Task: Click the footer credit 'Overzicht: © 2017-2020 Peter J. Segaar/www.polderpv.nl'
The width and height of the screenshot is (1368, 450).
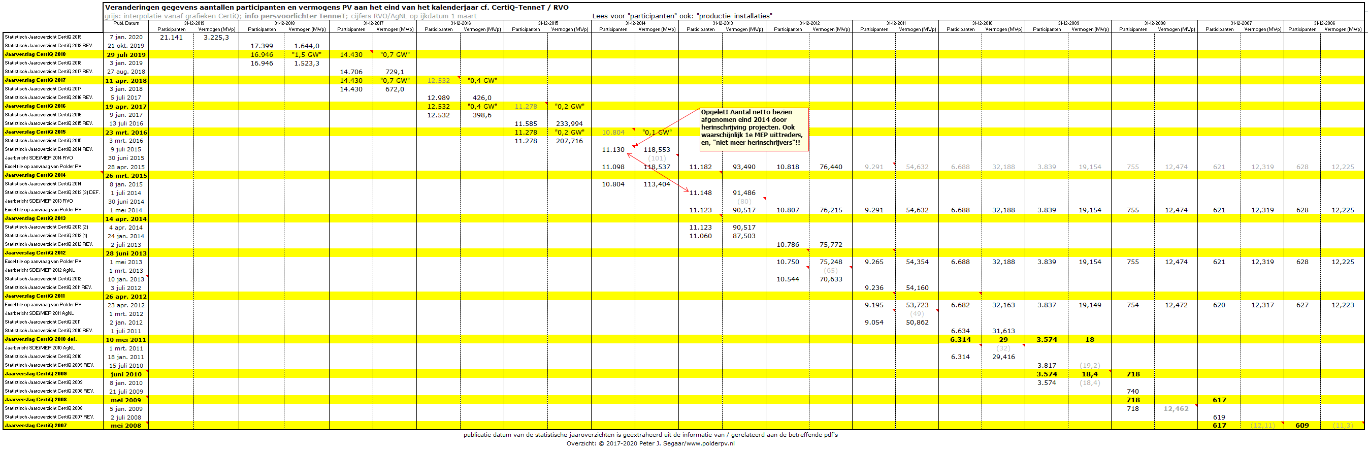Action: tap(650, 443)
